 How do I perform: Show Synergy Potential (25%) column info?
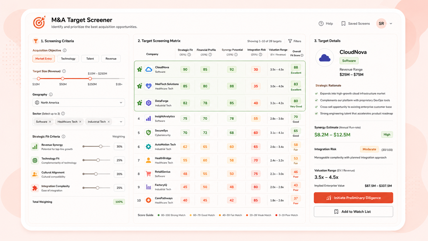[236, 55]
